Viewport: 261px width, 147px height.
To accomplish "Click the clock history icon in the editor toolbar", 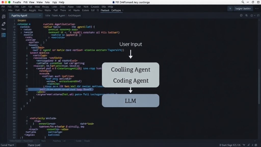I will 241,16.
